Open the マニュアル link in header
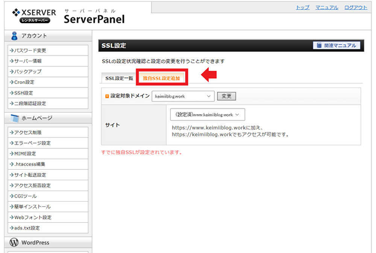 [327, 8]
